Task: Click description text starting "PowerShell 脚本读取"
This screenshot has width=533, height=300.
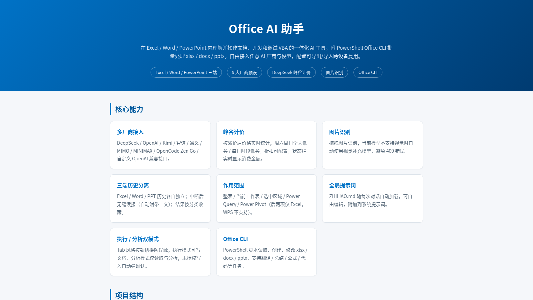Action: (x=265, y=258)
